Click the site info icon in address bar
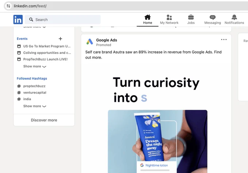This screenshot has height=173, width=248. (8, 6)
